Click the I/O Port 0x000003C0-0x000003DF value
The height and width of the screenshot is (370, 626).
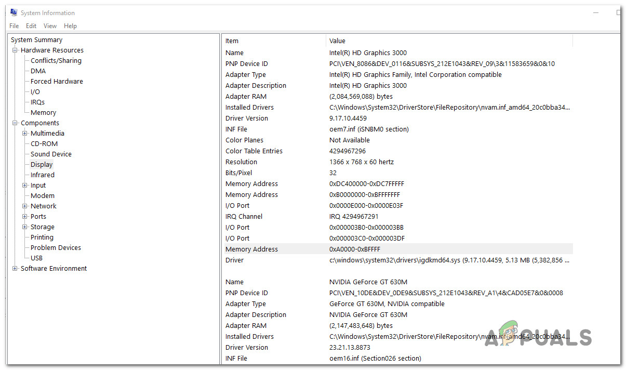pyautogui.click(x=367, y=239)
